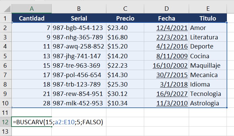
Task: Click row 6 header number
Action: 5,65
